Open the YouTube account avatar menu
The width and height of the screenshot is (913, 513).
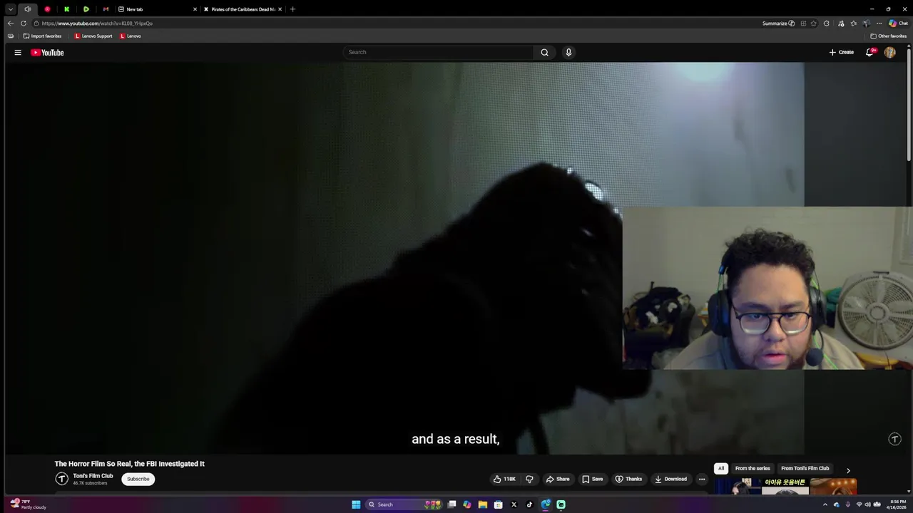tap(889, 52)
